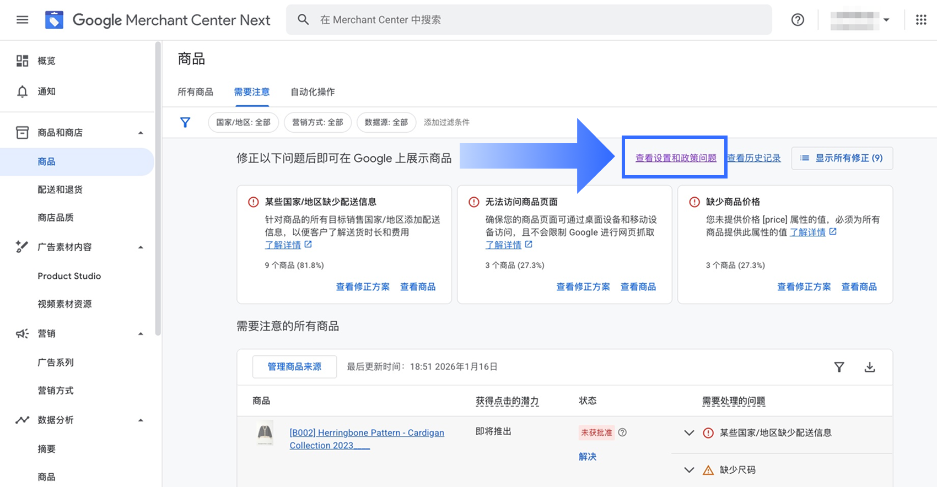The height and width of the screenshot is (487, 937).
Task: Collapse the 商品和商店 section
Action: click(x=141, y=133)
